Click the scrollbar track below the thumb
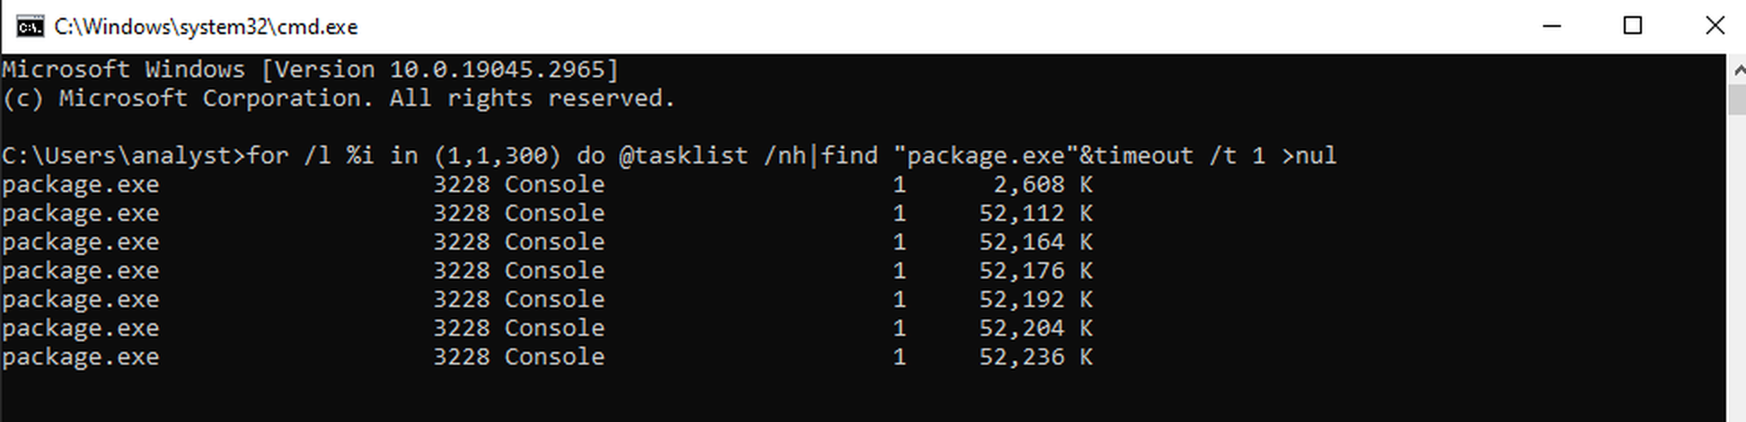 pos(1736,269)
